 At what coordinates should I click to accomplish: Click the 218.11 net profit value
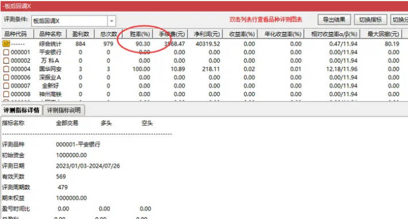point(211,69)
